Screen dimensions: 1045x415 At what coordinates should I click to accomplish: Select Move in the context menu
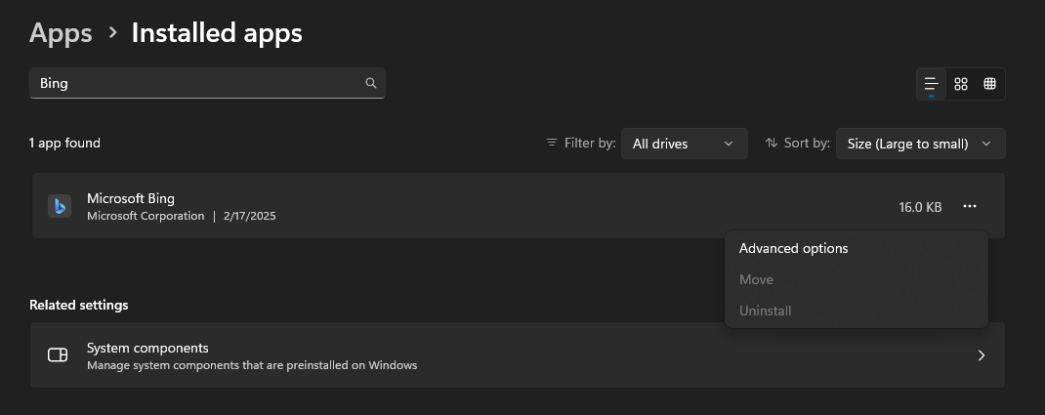point(856,280)
